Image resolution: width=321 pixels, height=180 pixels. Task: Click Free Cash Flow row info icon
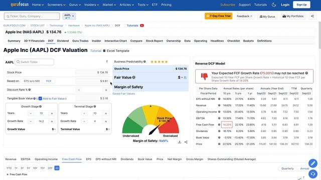(219, 124)
